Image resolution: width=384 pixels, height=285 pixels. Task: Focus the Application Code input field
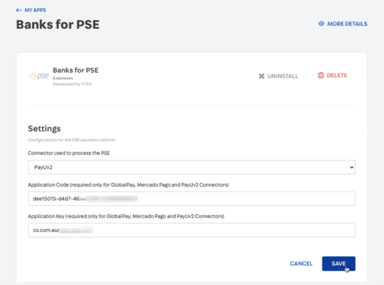tap(192, 199)
